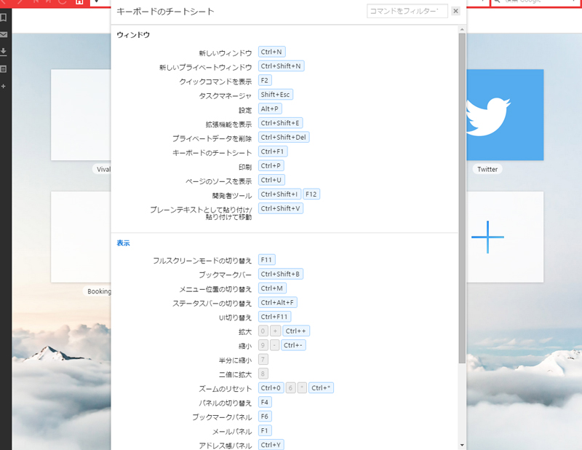Click the "新しいプライベートウィンドウ" label
The width and height of the screenshot is (582, 450).
[x=206, y=67]
